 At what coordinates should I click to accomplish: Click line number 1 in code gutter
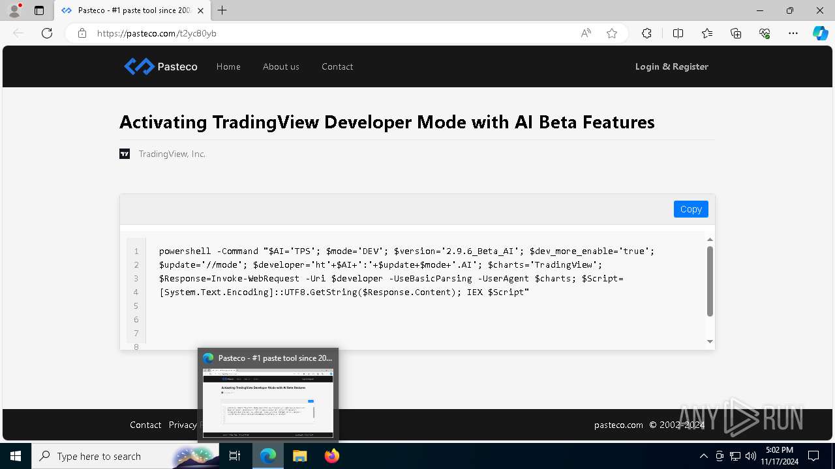(x=136, y=251)
